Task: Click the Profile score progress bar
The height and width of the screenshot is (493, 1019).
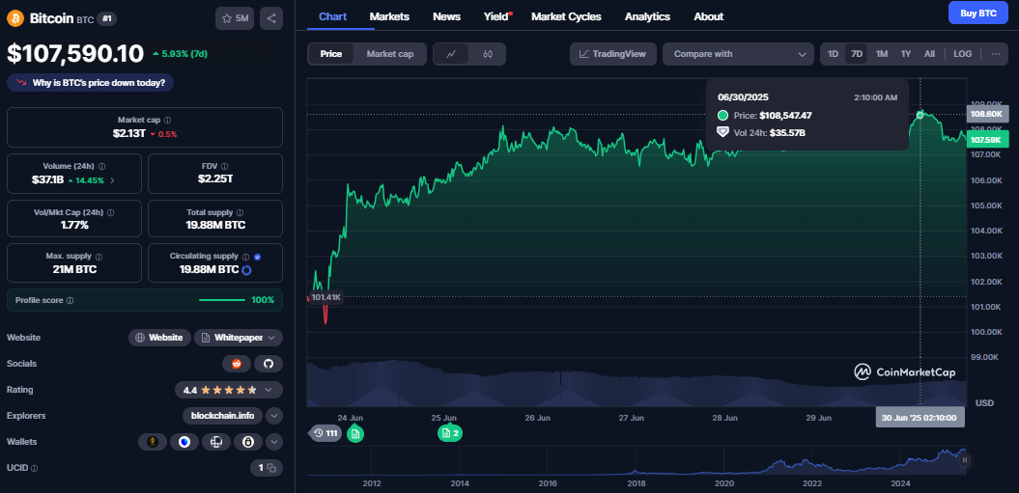Action: click(x=222, y=300)
